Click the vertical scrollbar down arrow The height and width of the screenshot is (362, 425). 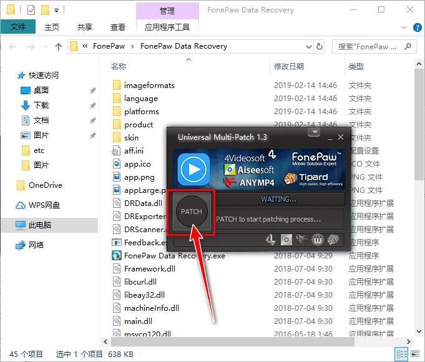[419, 331]
